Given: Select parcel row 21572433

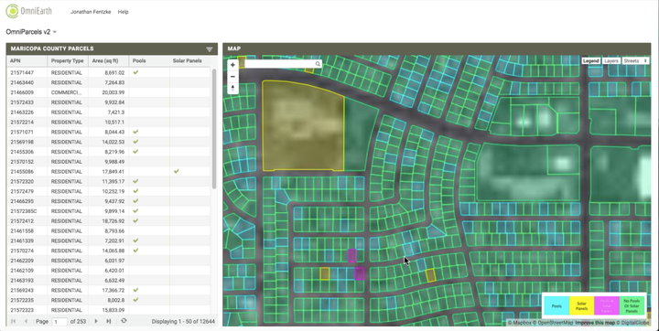Looking at the screenshot, I should pyautogui.click(x=108, y=102).
